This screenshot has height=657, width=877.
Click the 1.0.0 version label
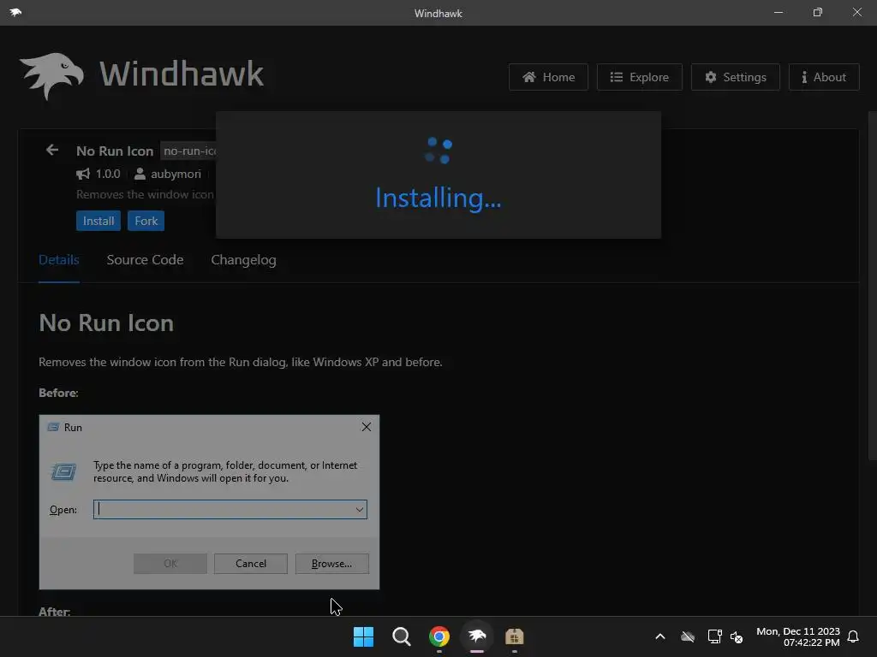(x=108, y=174)
